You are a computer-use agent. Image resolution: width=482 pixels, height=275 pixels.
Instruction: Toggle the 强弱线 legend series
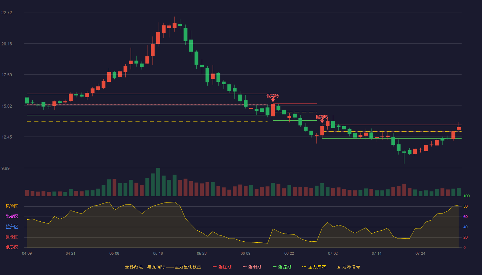tap(252, 267)
